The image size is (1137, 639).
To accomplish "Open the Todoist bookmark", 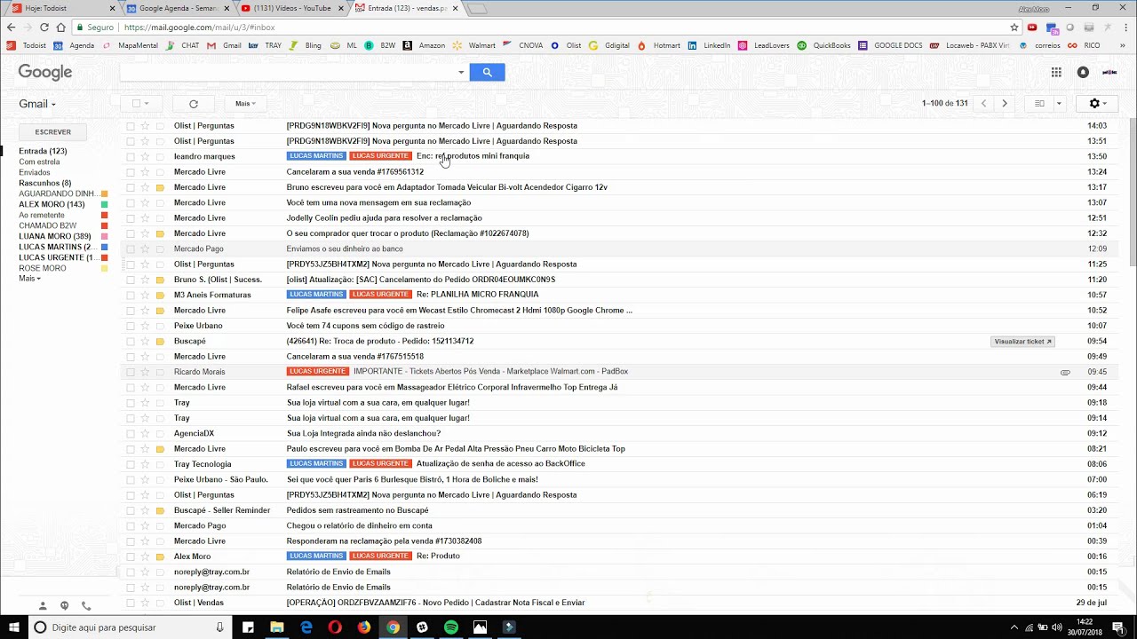I will (27, 45).
